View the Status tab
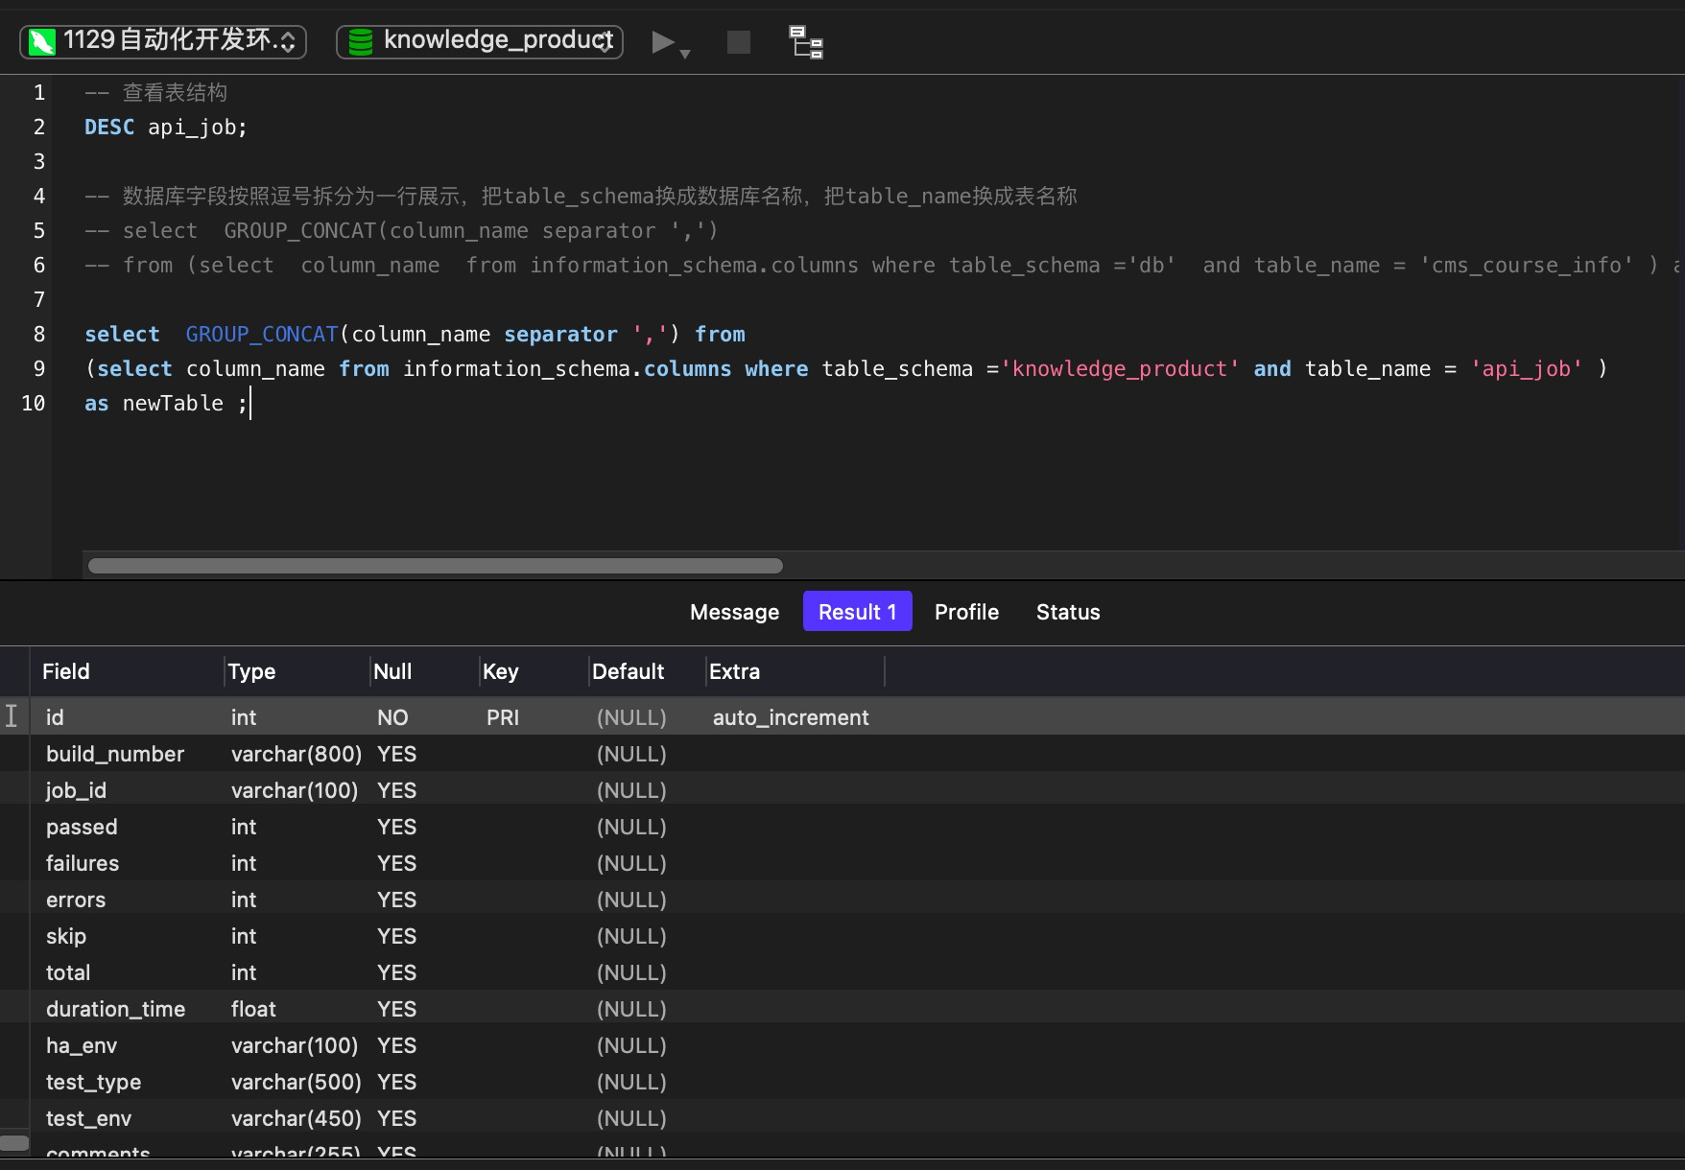The image size is (1685, 1170). tap(1067, 611)
